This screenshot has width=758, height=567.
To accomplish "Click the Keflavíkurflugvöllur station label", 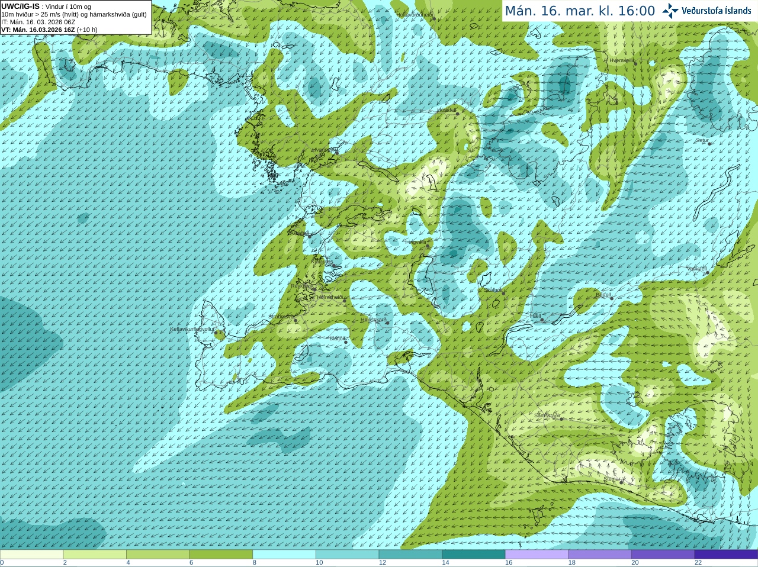I will 192,329.
